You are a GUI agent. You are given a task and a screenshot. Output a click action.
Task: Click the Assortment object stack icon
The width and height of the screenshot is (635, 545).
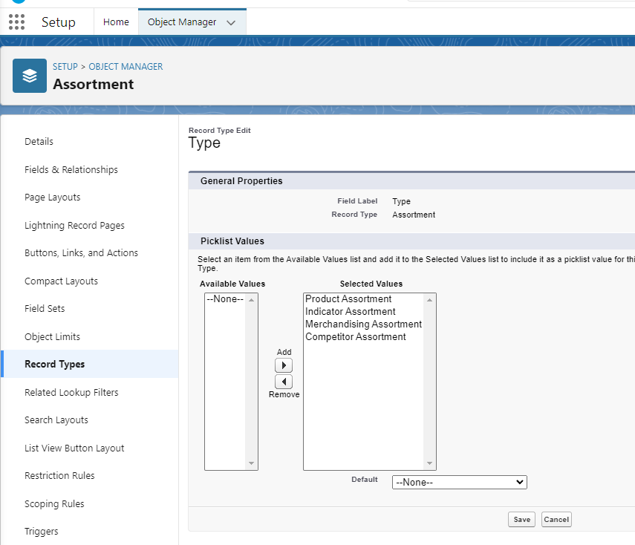(30, 76)
